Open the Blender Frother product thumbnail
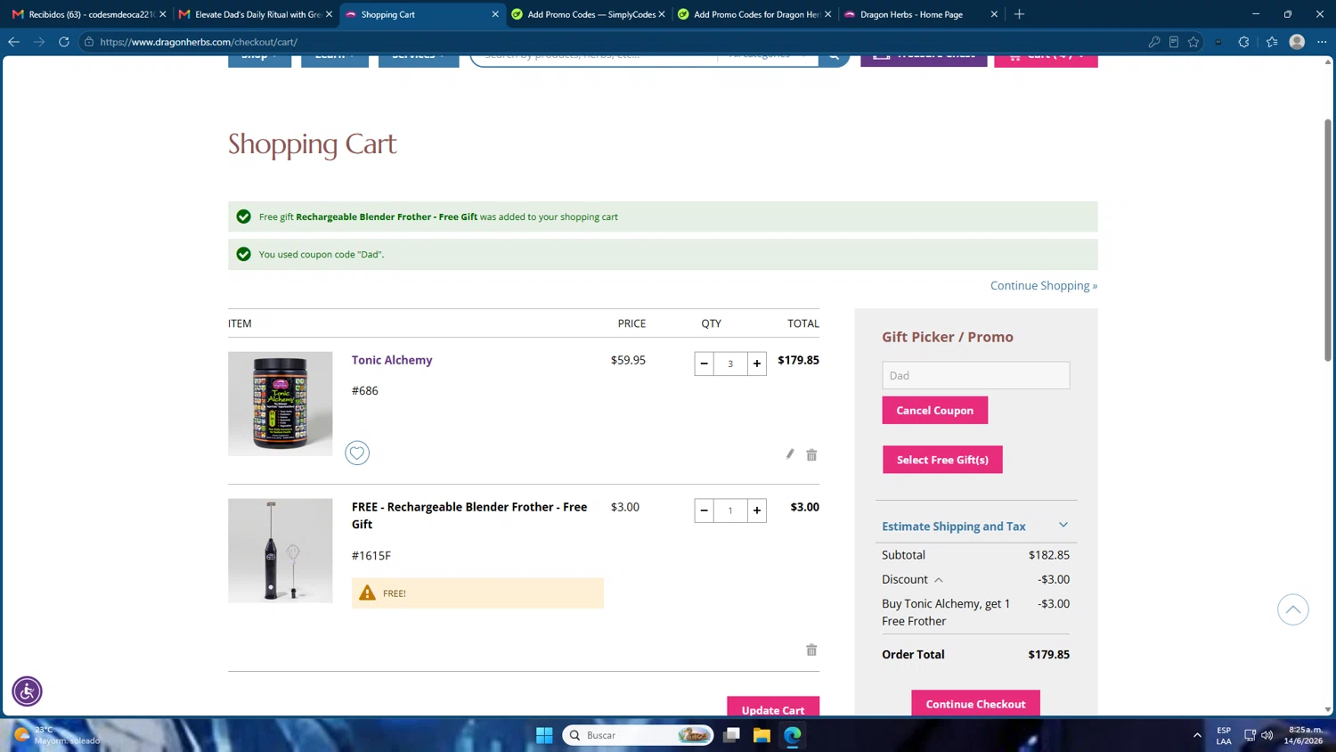Screen dimensions: 1336x752 pyautogui.click(x=281, y=551)
